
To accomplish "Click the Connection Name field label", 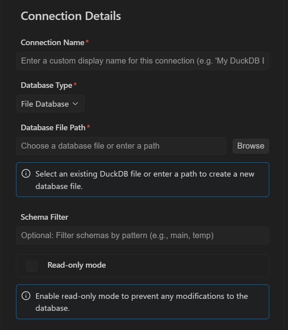I will (x=52, y=42).
